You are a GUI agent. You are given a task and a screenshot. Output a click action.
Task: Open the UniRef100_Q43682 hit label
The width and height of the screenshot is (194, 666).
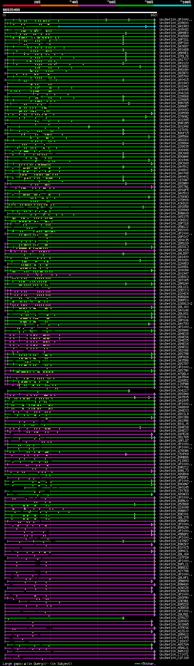174,67
